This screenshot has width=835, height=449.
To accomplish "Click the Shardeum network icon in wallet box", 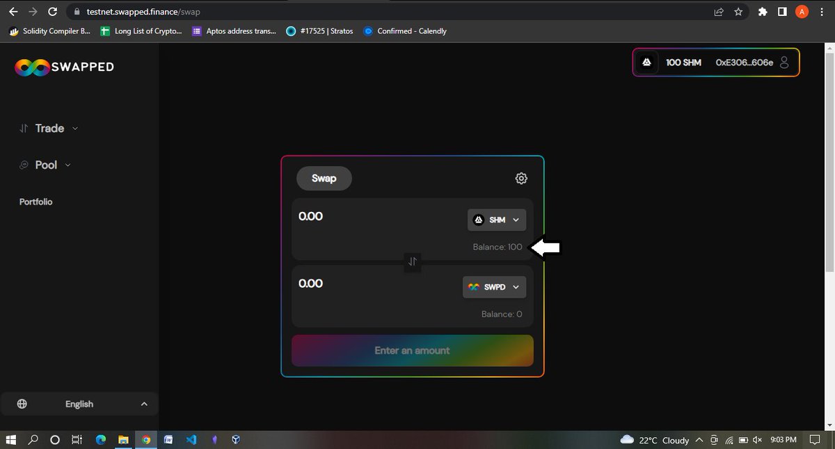I will 646,63.
